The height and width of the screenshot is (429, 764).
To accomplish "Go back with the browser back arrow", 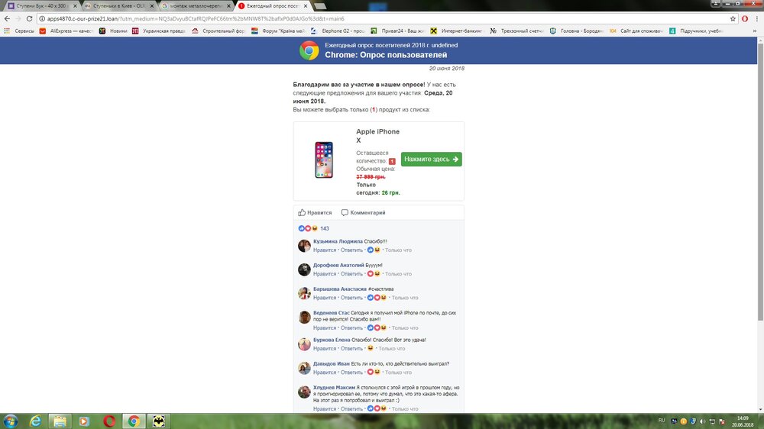I will pyautogui.click(x=7, y=18).
